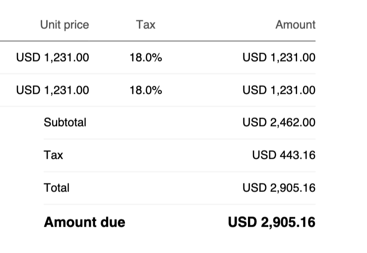Click the Amount column header
The width and height of the screenshot is (367, 253).
[296, 25]
